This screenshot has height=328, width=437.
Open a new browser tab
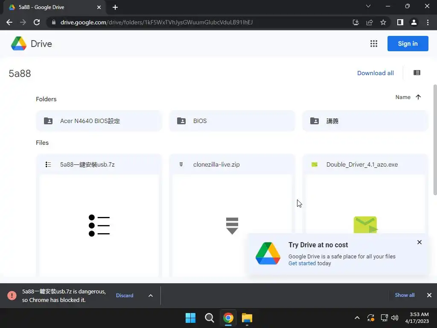tap(115, 7)
